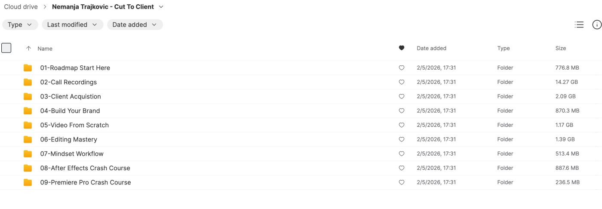The height and width of the screenshot is (209, 602).
Task: Click the 06-Editing Mastery folder icon
Action: [28, 139]
